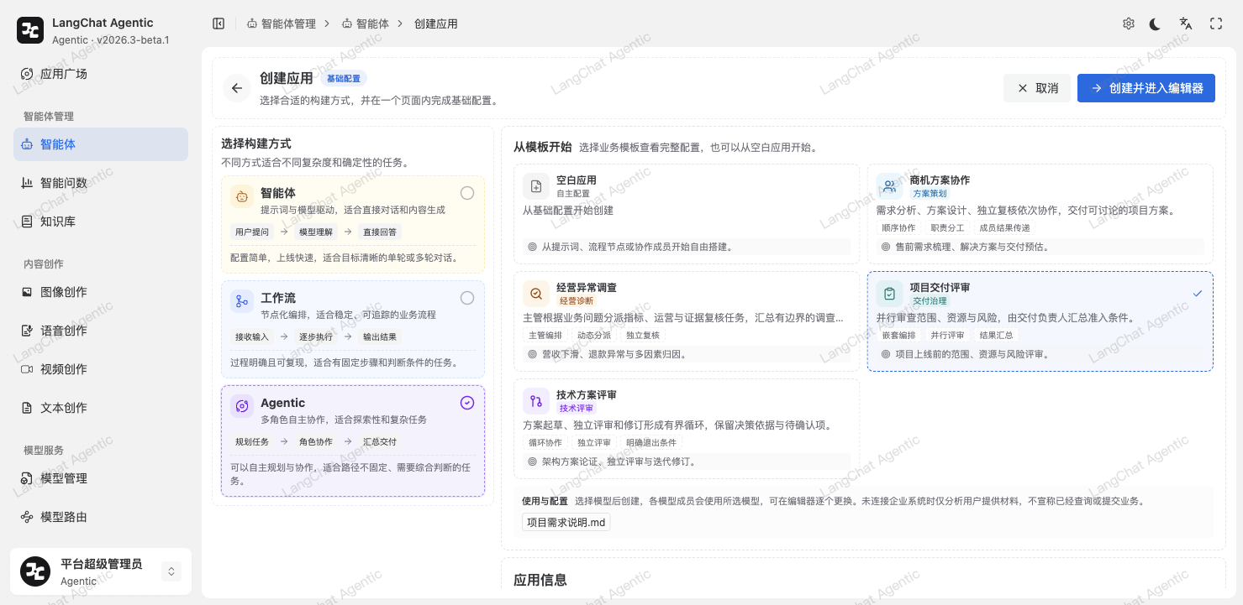Click the 顺序协作 chip
This screenshot has width=1243, height=605.
898,228
